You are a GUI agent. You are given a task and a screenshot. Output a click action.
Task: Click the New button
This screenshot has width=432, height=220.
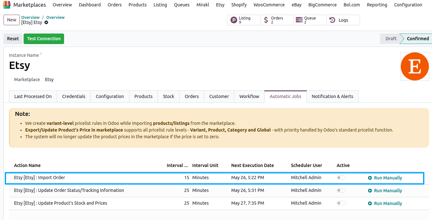click(x=11, y=20)
